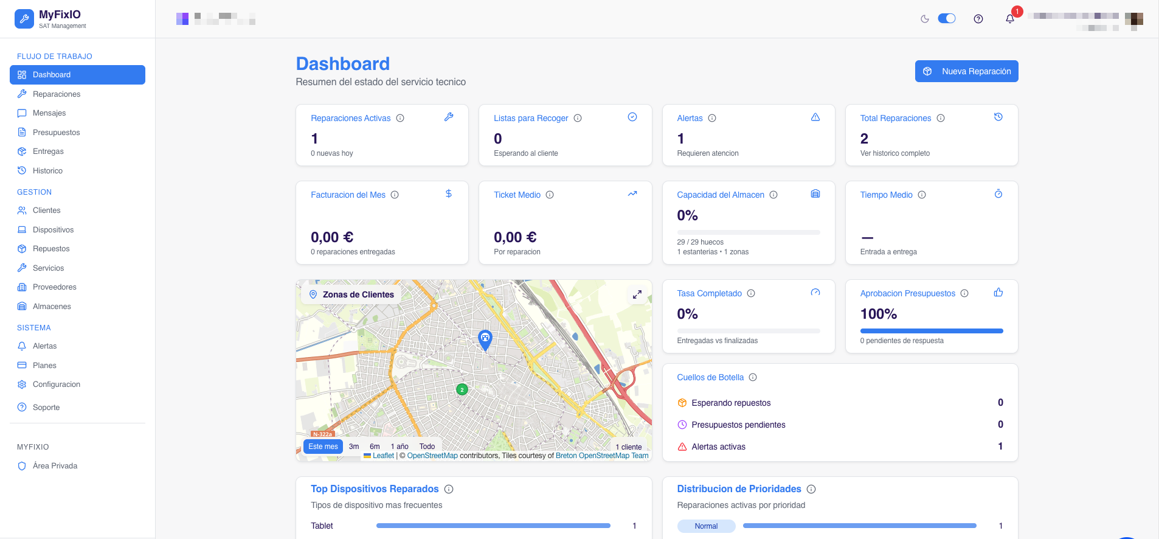Click info icon beside Total Reparaciones
The image size is (1159, 539).
pyautogui.click(x=941, y=118)
